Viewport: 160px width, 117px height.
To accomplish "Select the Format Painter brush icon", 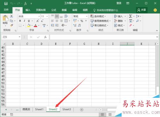I will pyautogui.click(x=12, y=25).
